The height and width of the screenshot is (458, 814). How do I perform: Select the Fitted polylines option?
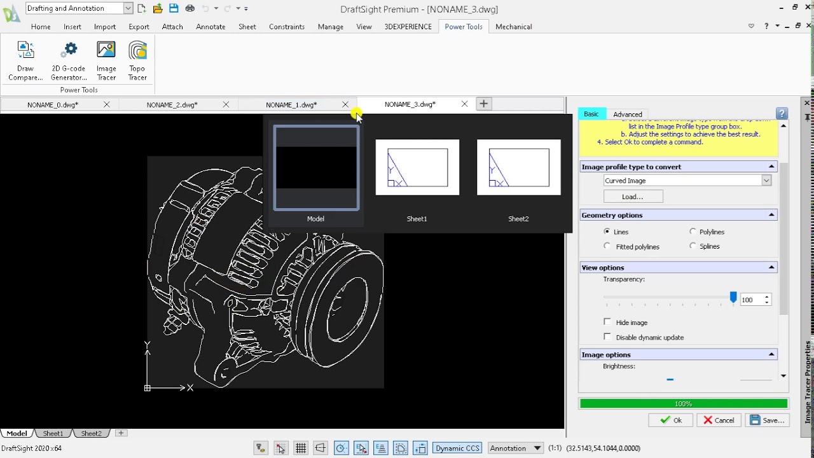click(607, 246)
